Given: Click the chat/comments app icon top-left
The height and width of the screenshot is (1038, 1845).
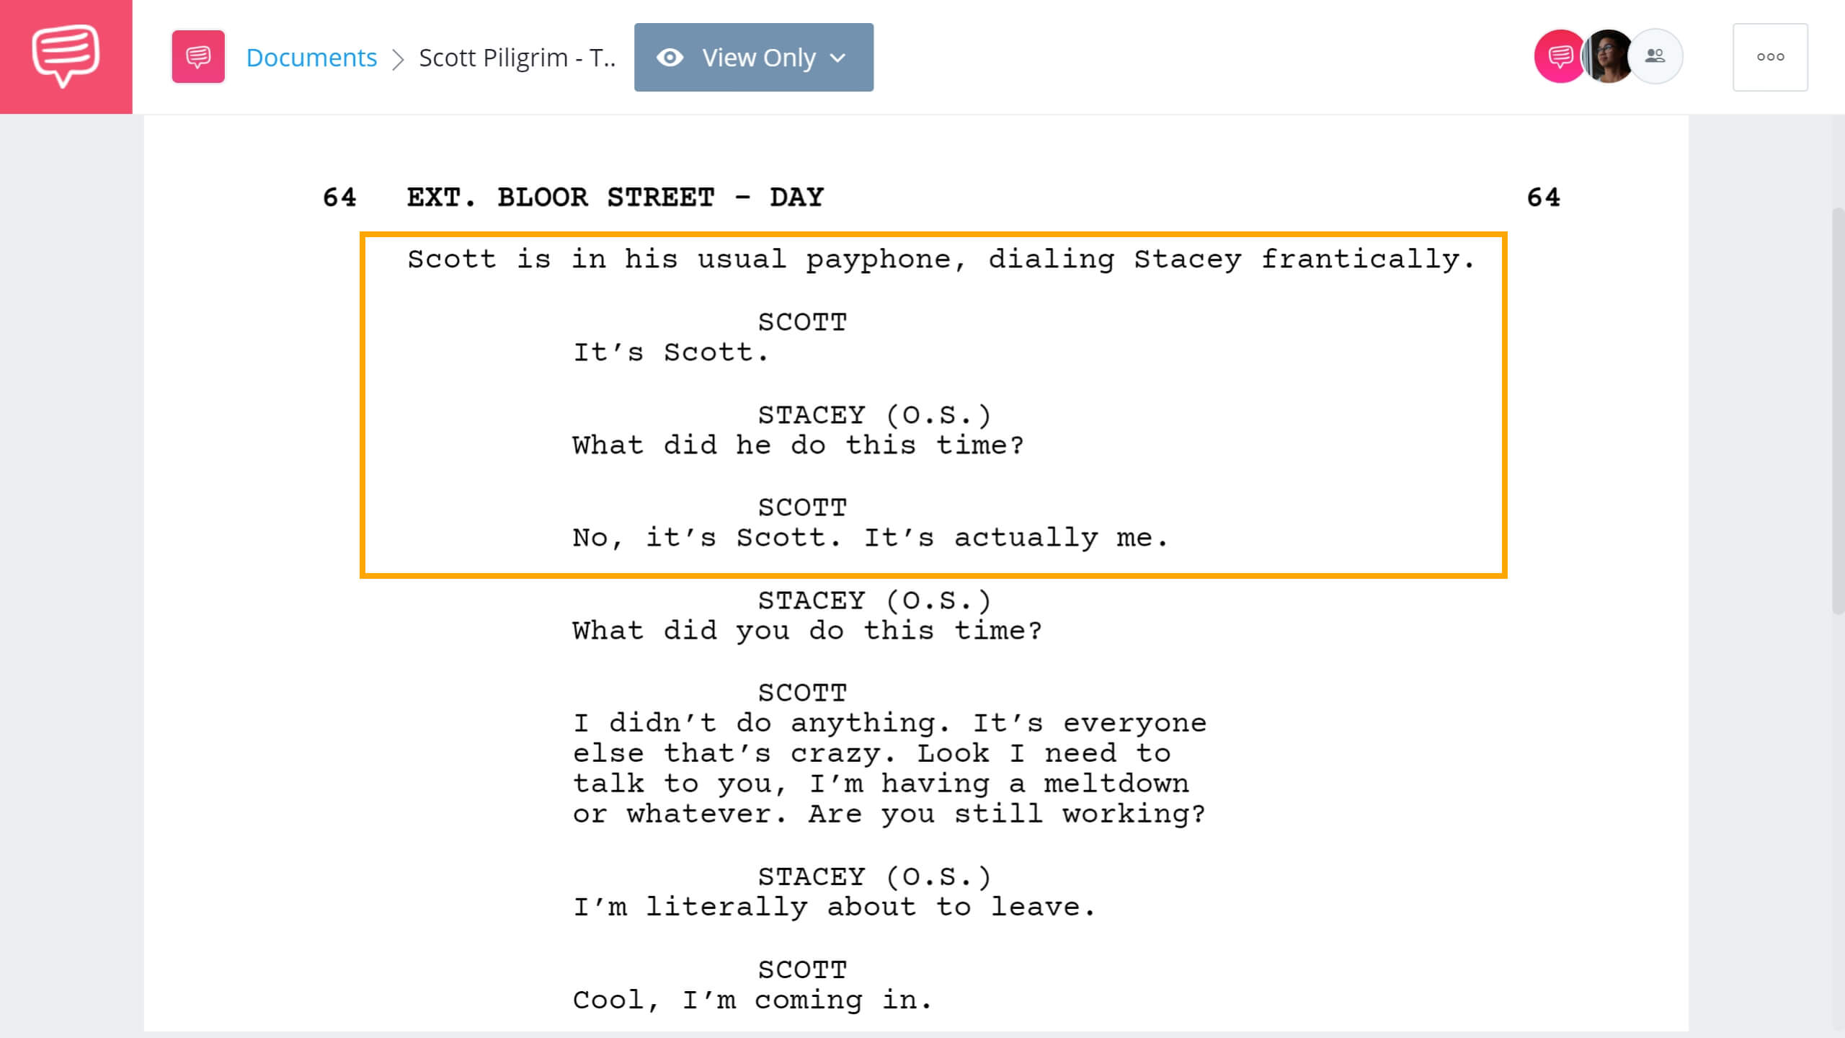Looking at the screenshot, I should click(66, 56).
